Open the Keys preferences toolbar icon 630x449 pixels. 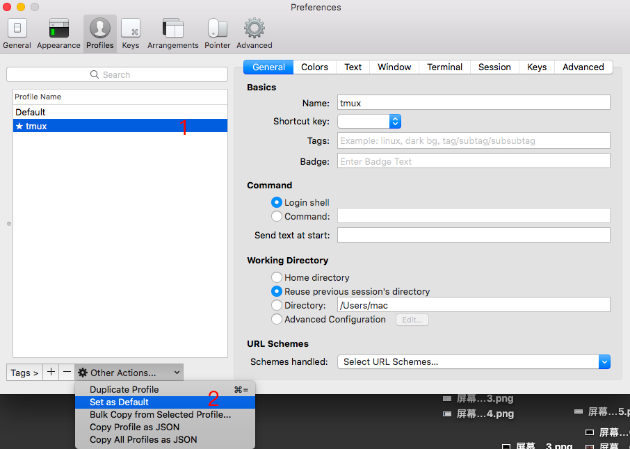(x=130, y=33)
